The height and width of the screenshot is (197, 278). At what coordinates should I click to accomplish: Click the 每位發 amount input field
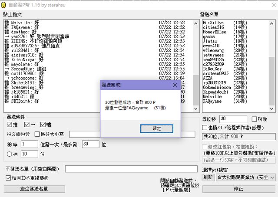coord(233,118)
